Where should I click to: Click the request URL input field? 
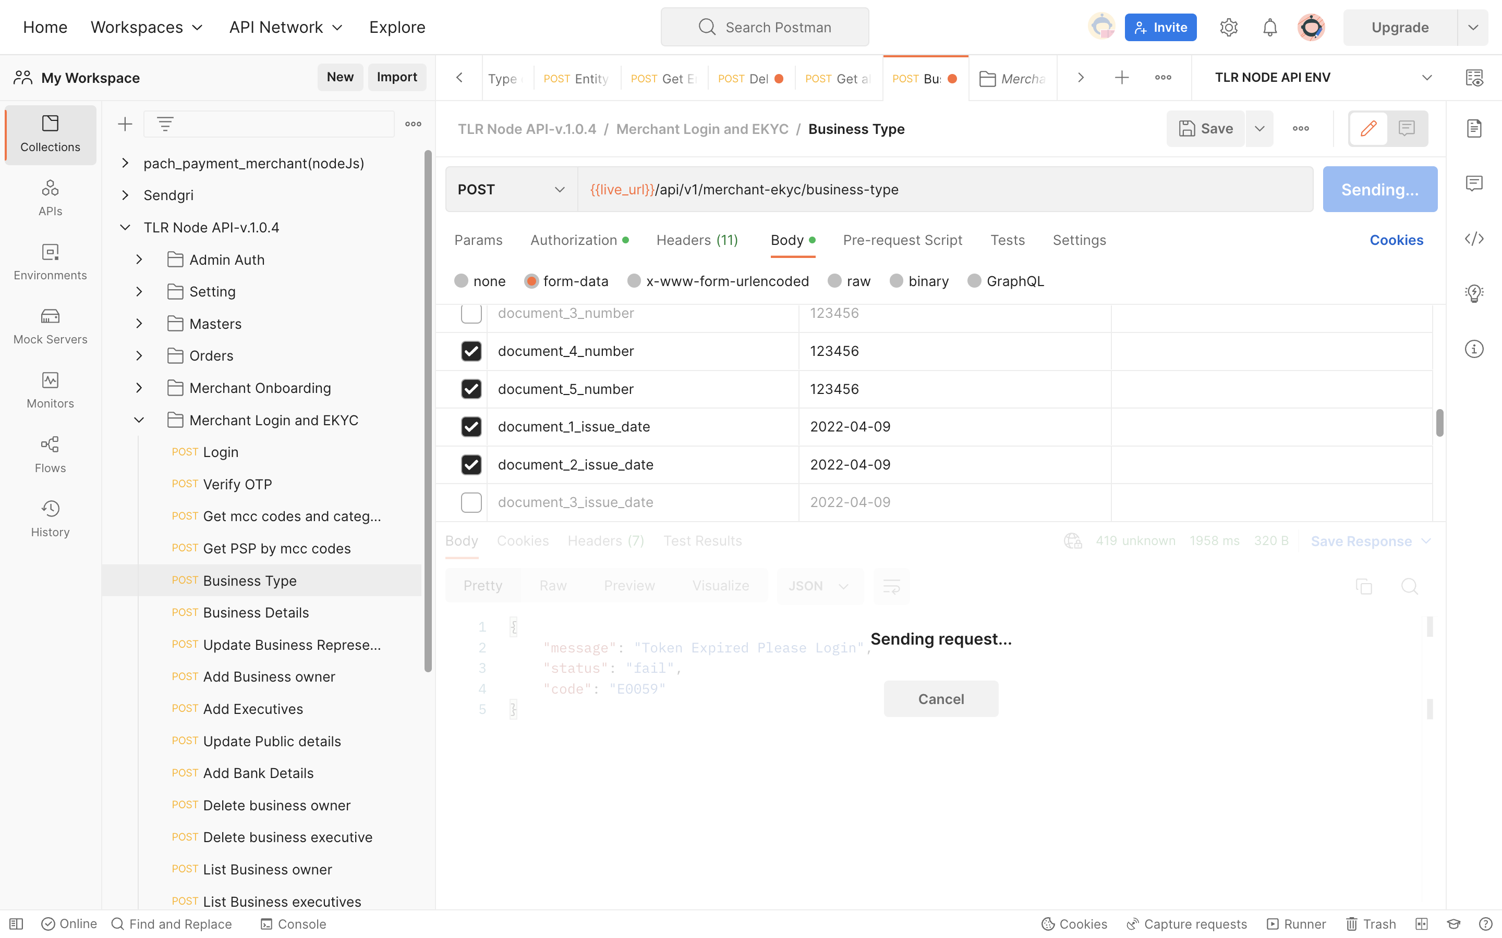pyautogui.click(x=945, y=189)
